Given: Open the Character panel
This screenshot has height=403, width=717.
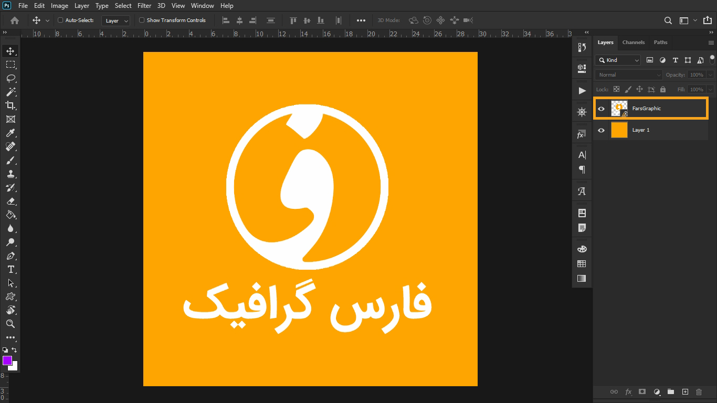Looking at the screenshot, I should tap(581, 154).
